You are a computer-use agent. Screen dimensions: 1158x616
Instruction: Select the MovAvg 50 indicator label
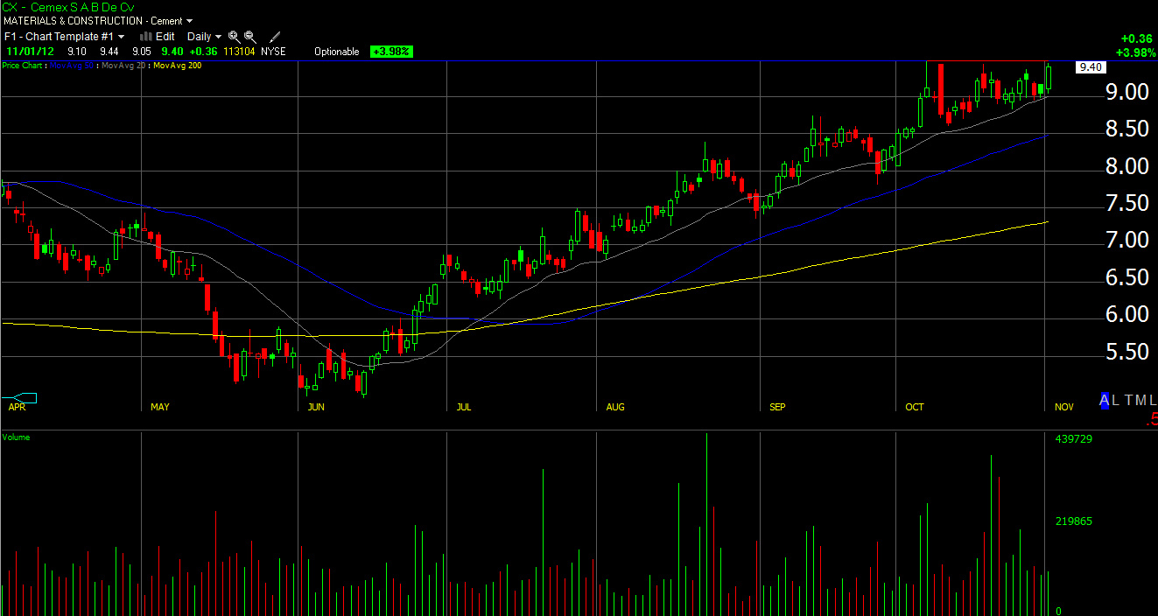coord(74,66)
